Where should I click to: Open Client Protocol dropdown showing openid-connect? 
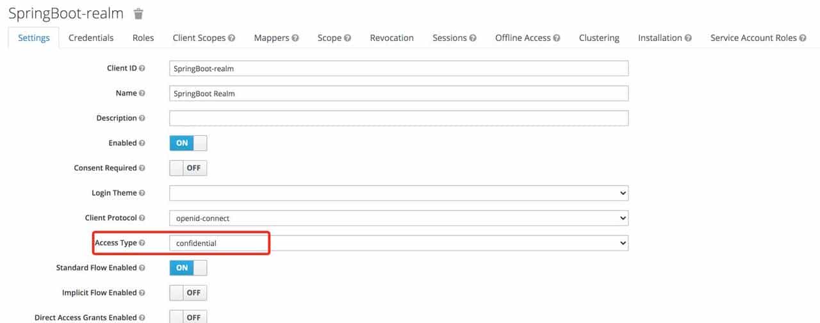click(x=398, y=218)
